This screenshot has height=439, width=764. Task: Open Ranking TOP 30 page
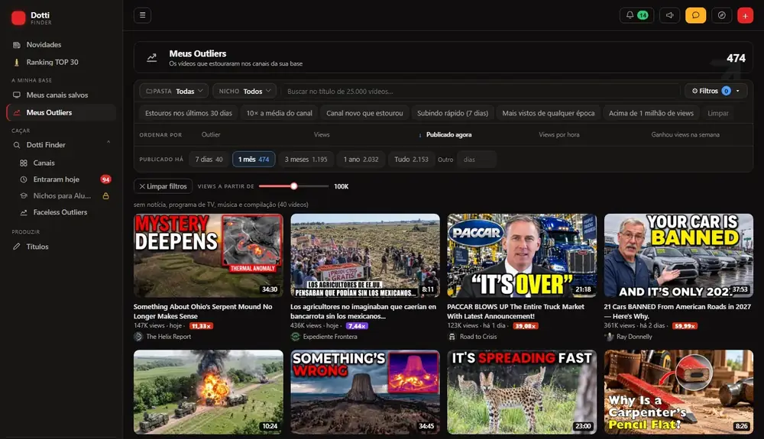click(x=61, y=63)
